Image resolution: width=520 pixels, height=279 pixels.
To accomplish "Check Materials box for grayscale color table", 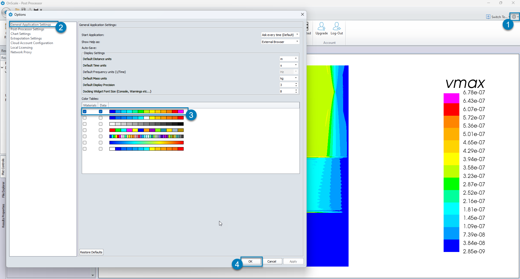I will click(x=85, y=124).
